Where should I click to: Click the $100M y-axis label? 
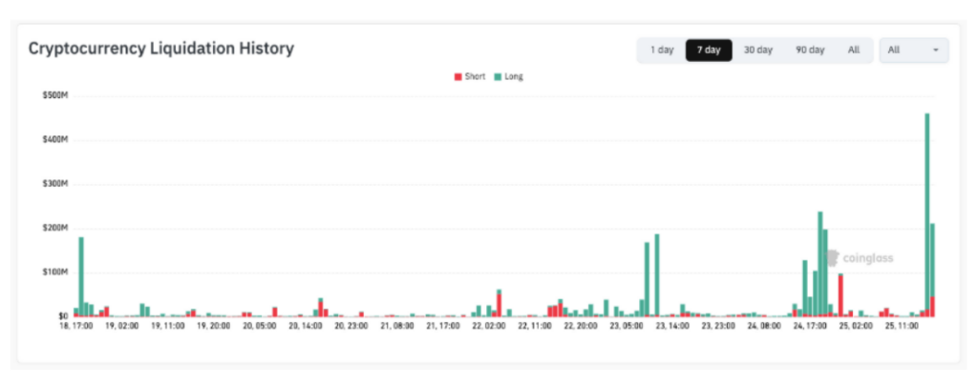pyautogui.click(x=55, y=272)
